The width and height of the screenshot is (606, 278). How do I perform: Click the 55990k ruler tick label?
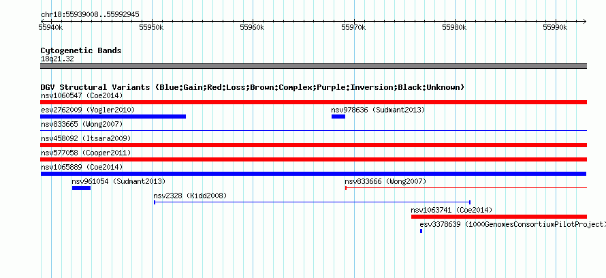556,27
